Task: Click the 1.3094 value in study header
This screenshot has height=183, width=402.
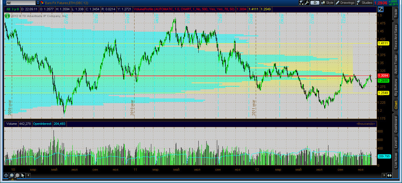Action: coord(241,9)
